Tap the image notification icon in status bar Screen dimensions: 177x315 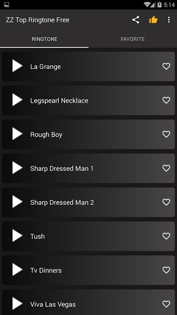[7, 5]
